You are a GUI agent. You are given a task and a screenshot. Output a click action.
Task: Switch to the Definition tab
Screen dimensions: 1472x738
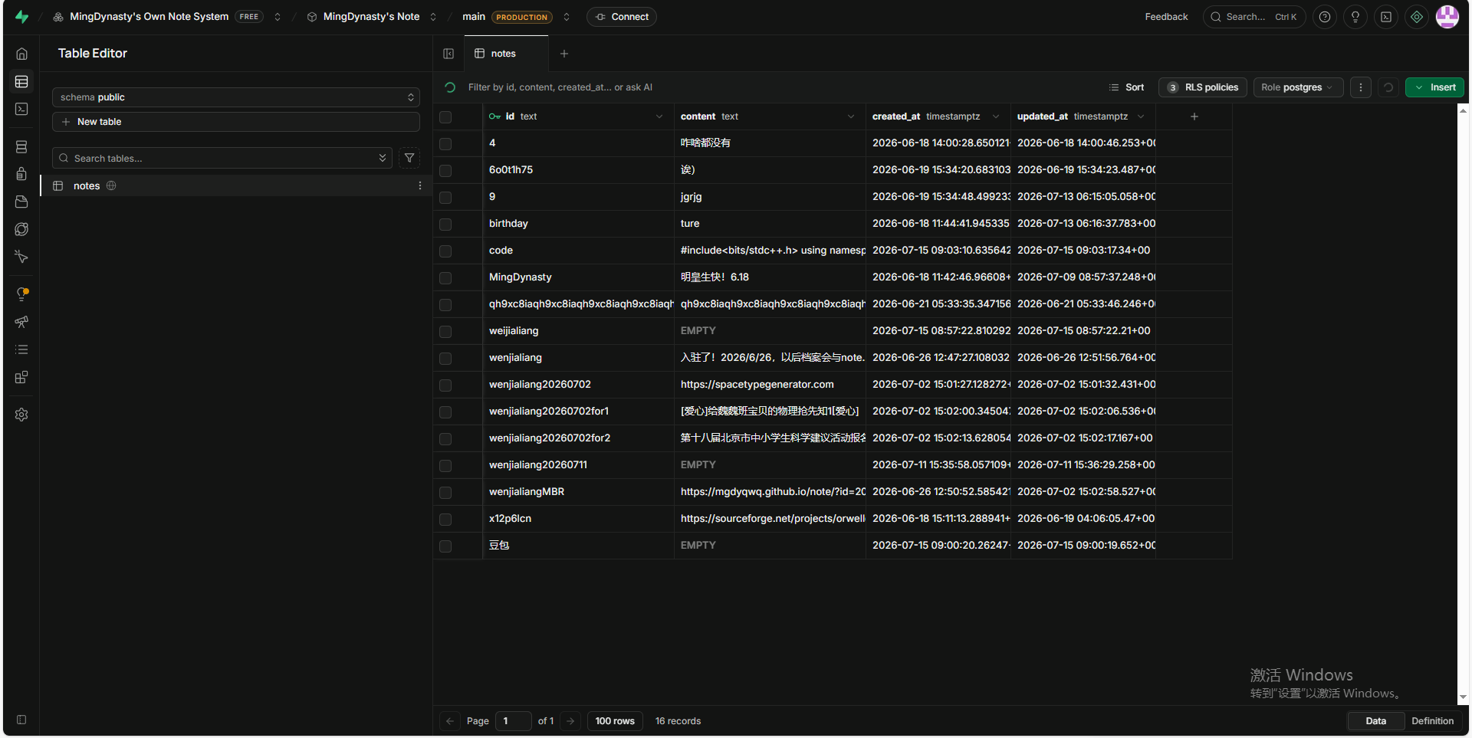coord(1432,721)
